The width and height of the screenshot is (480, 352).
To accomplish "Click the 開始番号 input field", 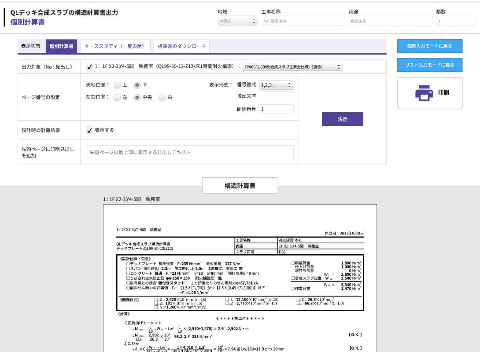I will click(x=276, y=109).
